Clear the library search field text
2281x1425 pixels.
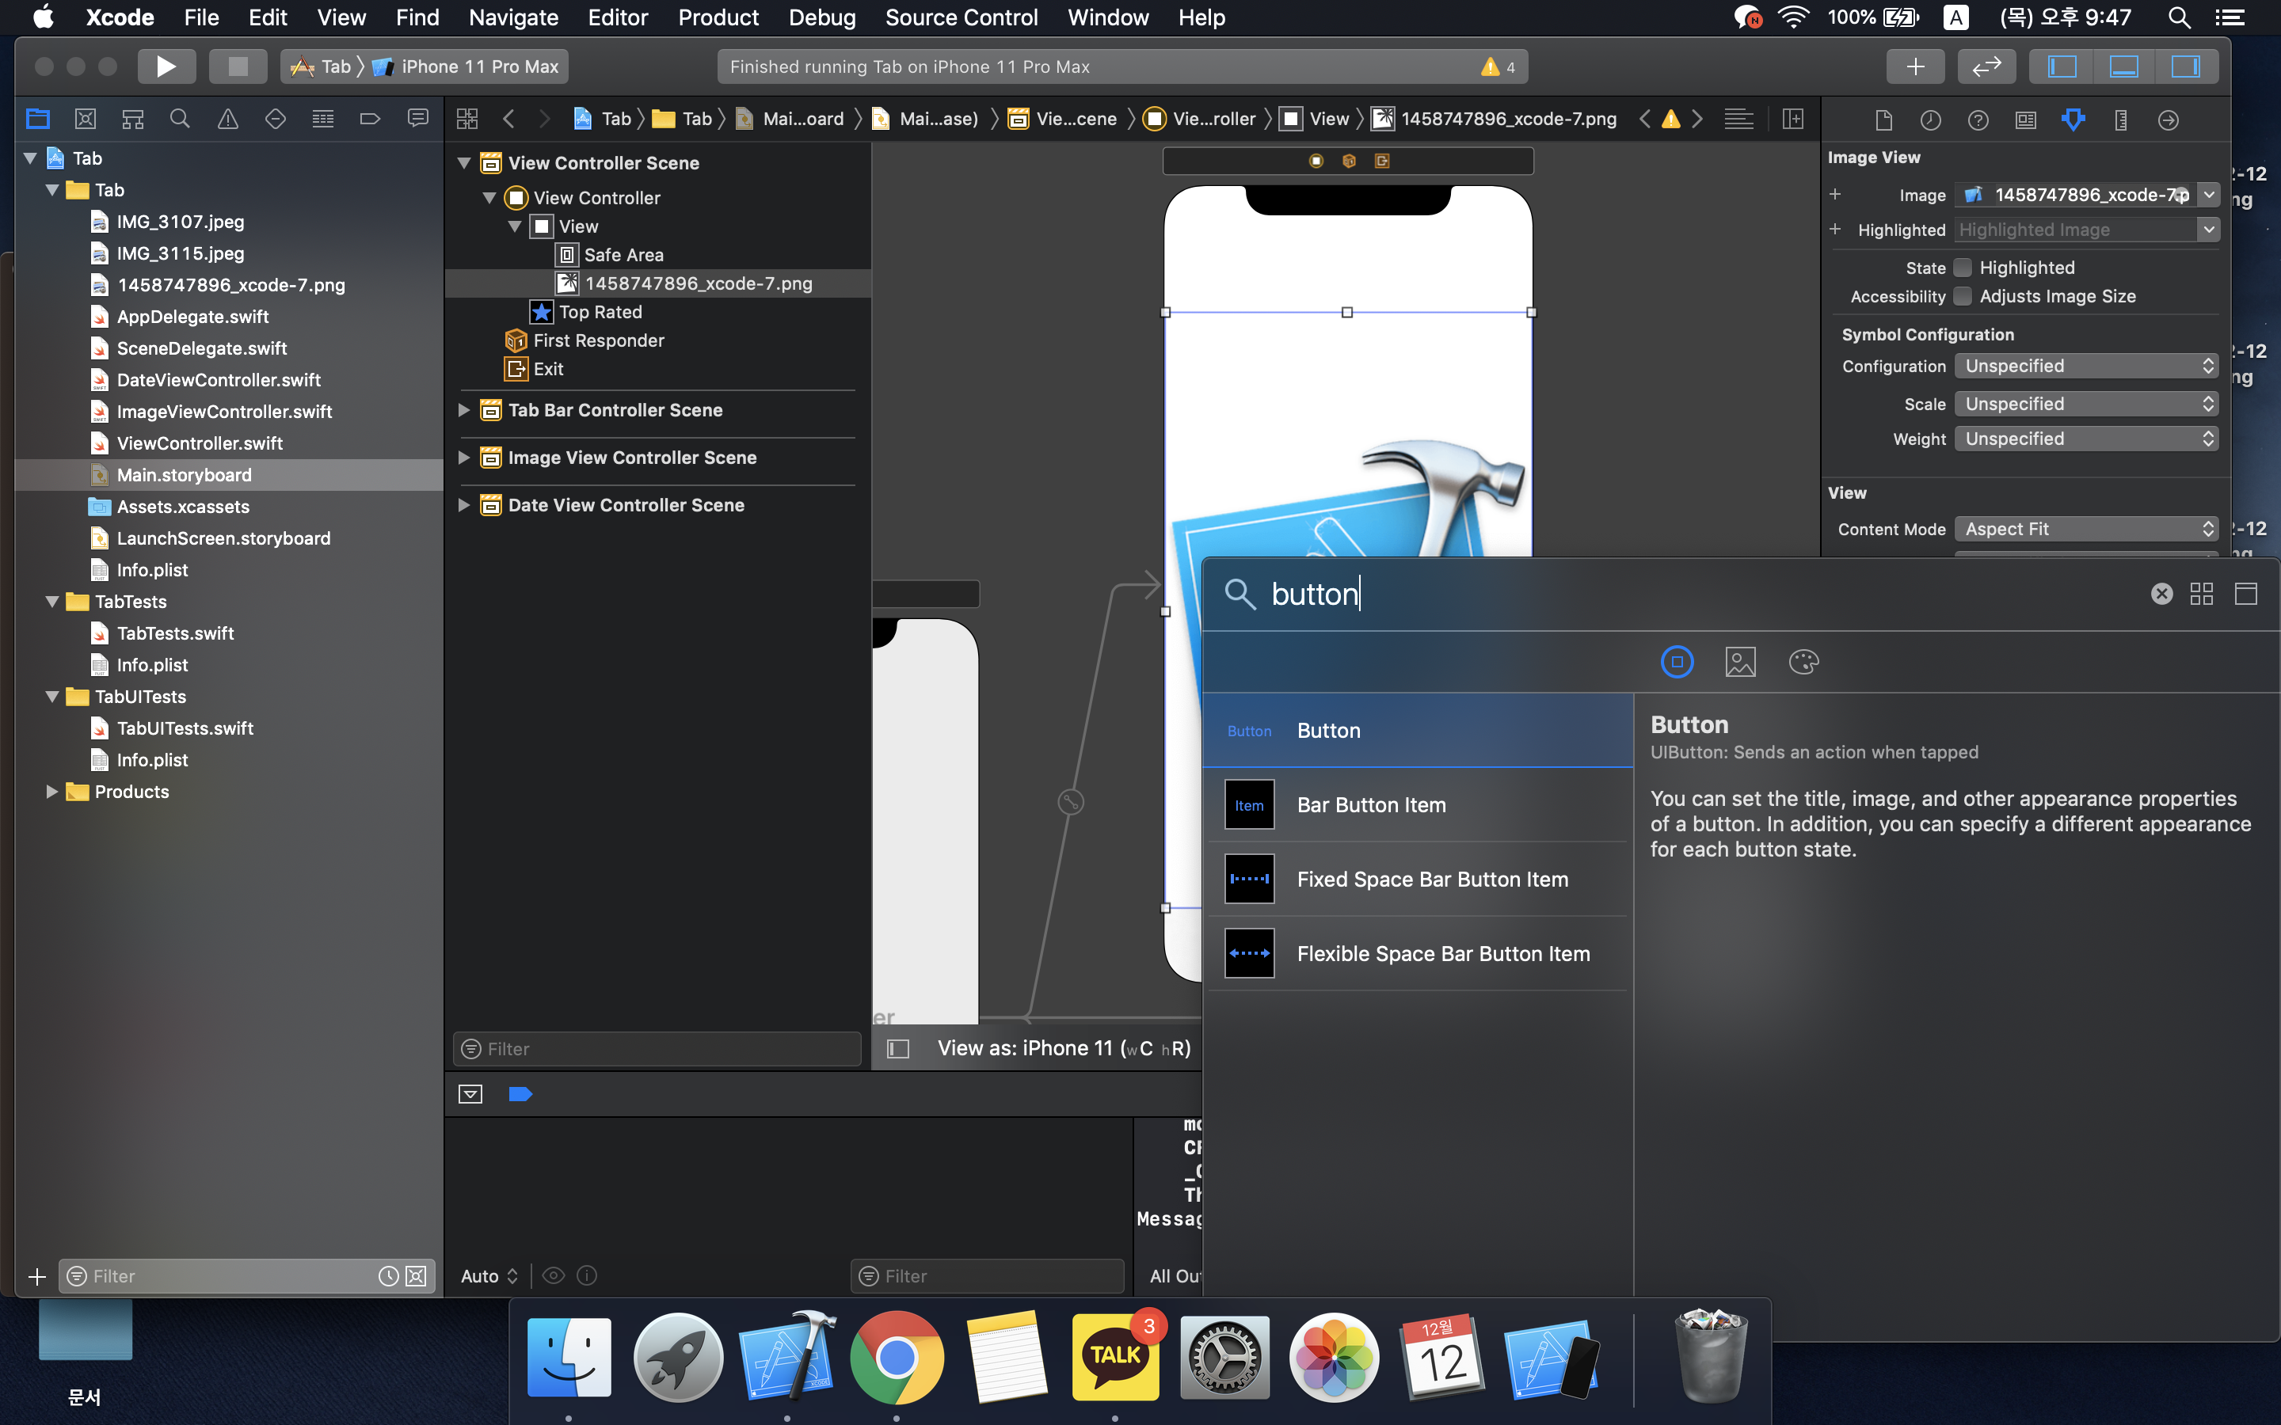click(x=2161, y=594)
